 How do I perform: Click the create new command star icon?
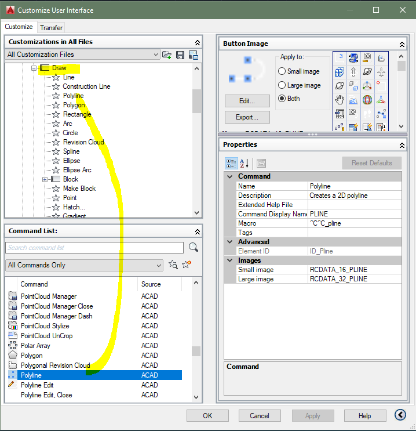[187, 264]
